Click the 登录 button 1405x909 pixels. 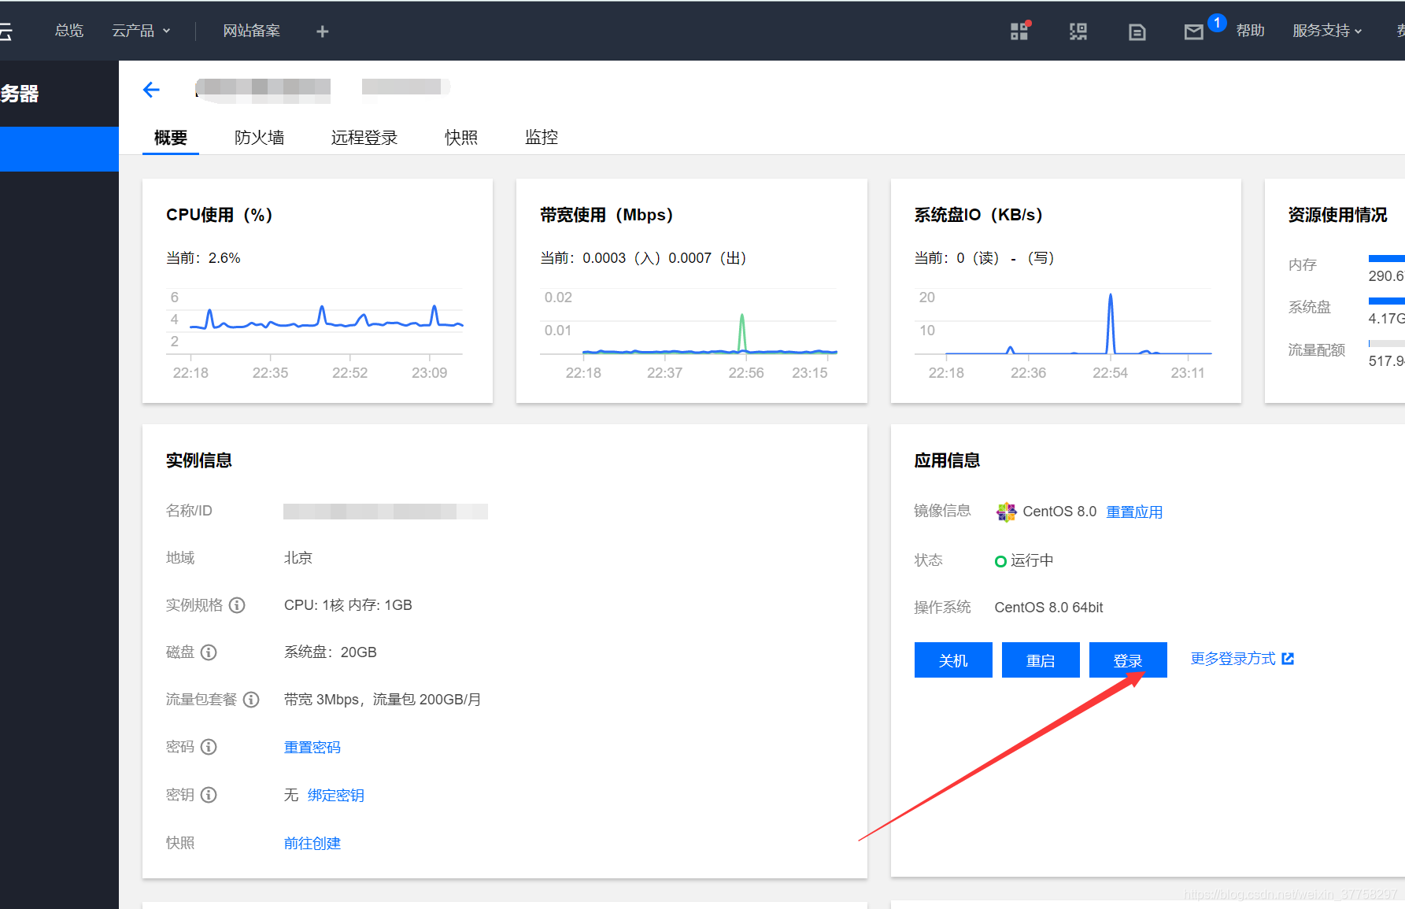(x=1128, y=660)
